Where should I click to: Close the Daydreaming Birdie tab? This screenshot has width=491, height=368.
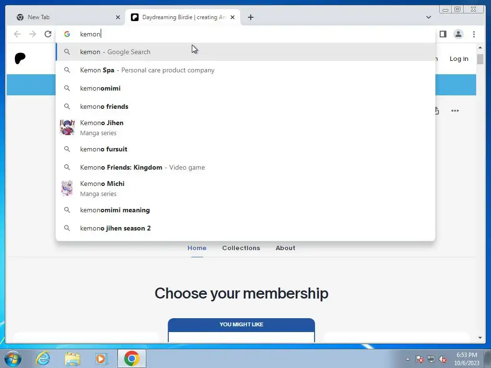pos(233,18)
